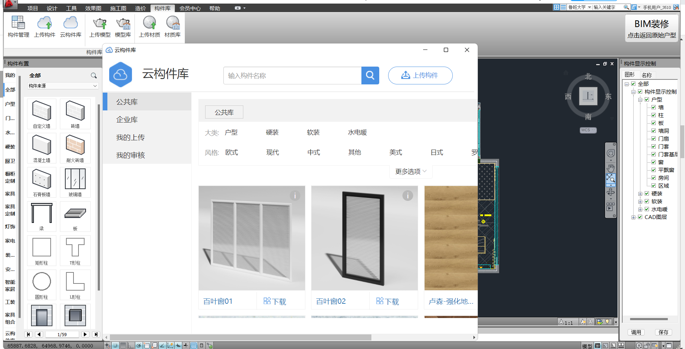
Task: Open the WCS coordinate dropdown
Action: tap(588, 130)
